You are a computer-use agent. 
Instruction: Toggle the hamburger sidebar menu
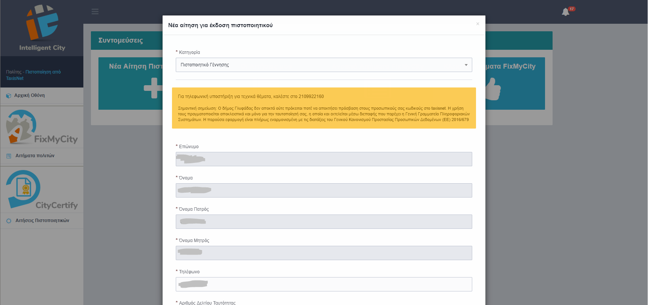point(95,12)
